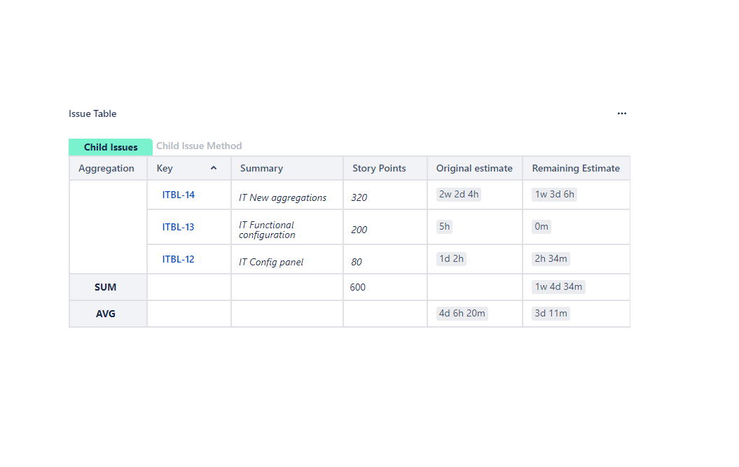Click original estimate '5h'
Viewport: 739px width, 467px height.
click(x=444, y=226)
